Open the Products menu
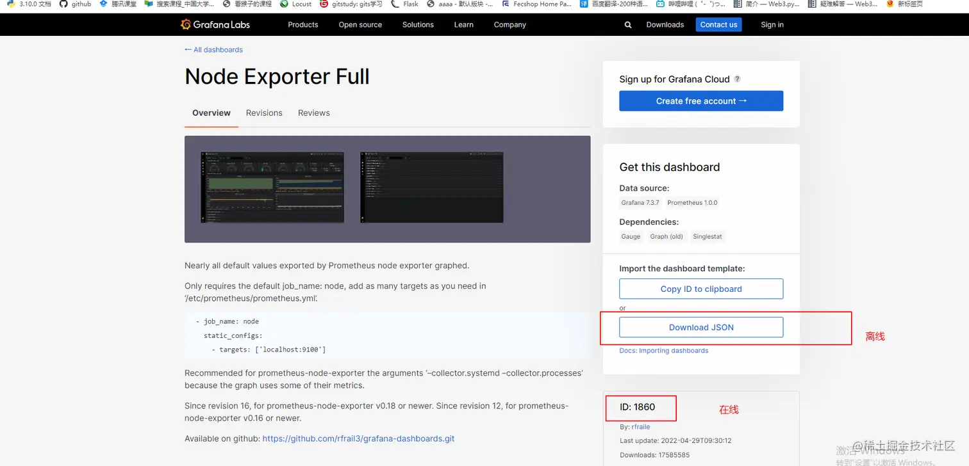 click(x=303, y=25)
